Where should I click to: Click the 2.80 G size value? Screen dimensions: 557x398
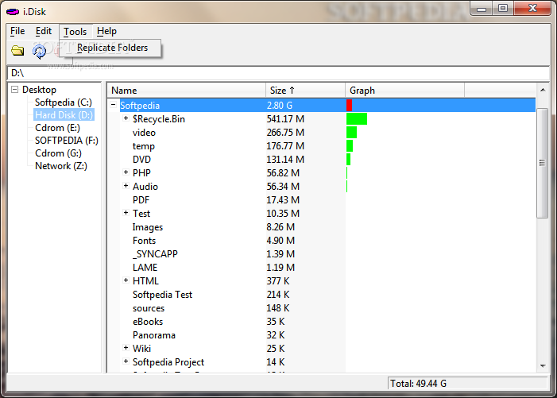[280, 106]
